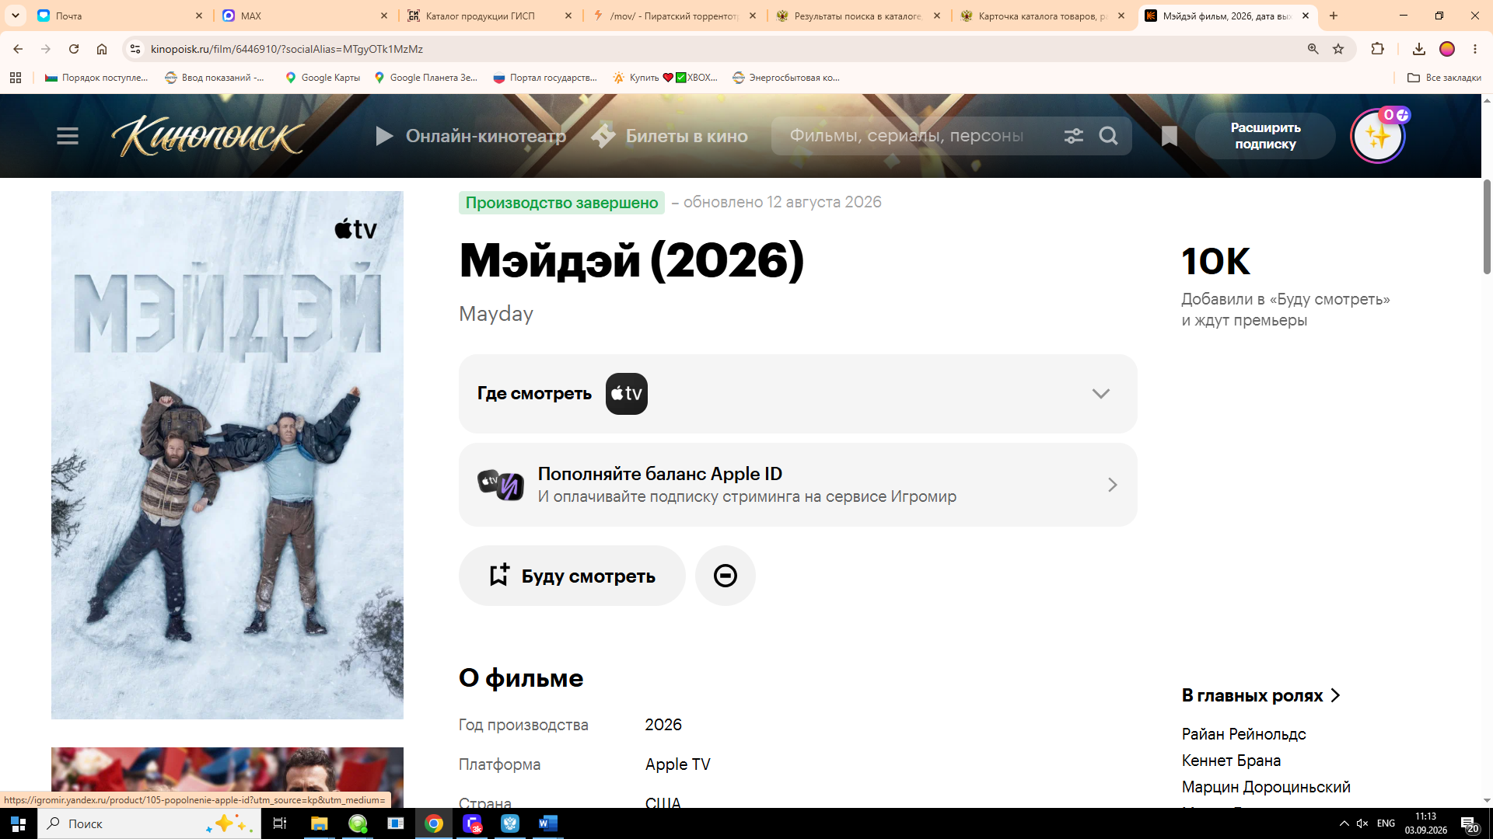The width and height of the screenshot is (1493, 839).
Task: Open search filters icon in search bar
Action: point(1073,136)
